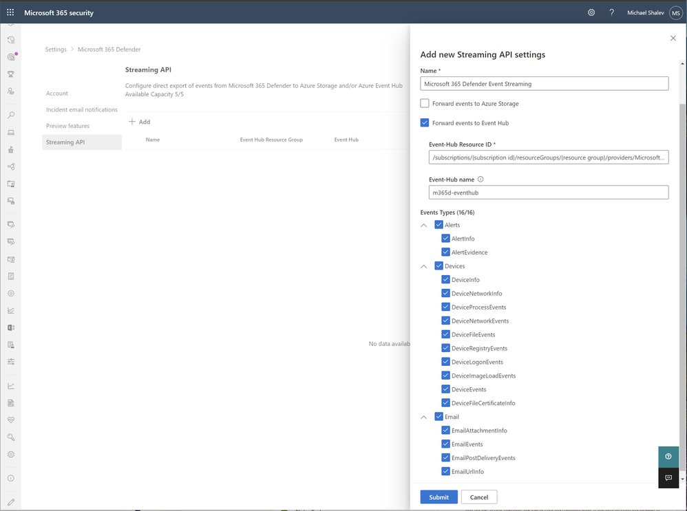This screenshot has width=687, height=511.
Task: Open the black feedback chat button
Action: coord(668,478)
